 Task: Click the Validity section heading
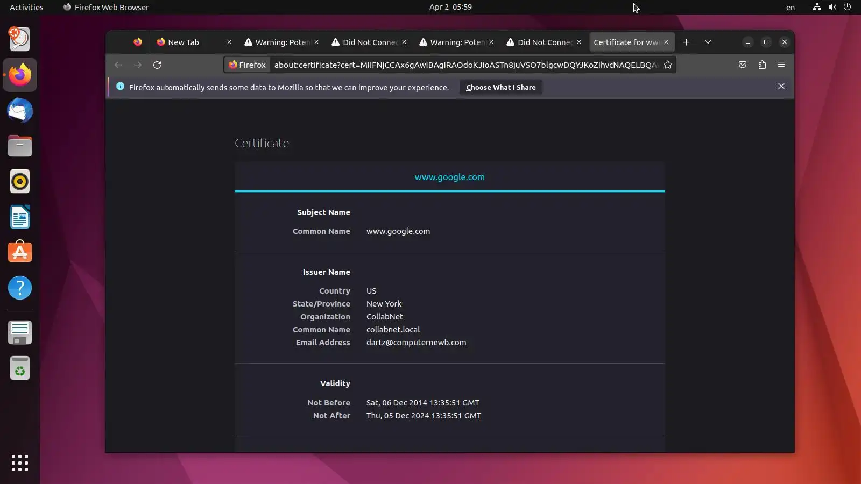pyautogui.click(x=335, y=383)
